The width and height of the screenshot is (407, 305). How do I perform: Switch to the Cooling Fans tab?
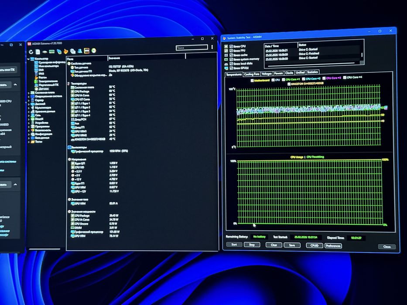pyautogui.click(x=252, y=74)
